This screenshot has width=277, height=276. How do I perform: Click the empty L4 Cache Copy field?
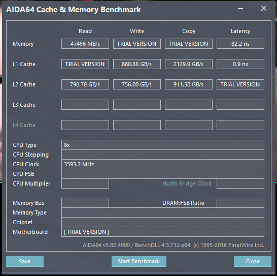[189, 125]
